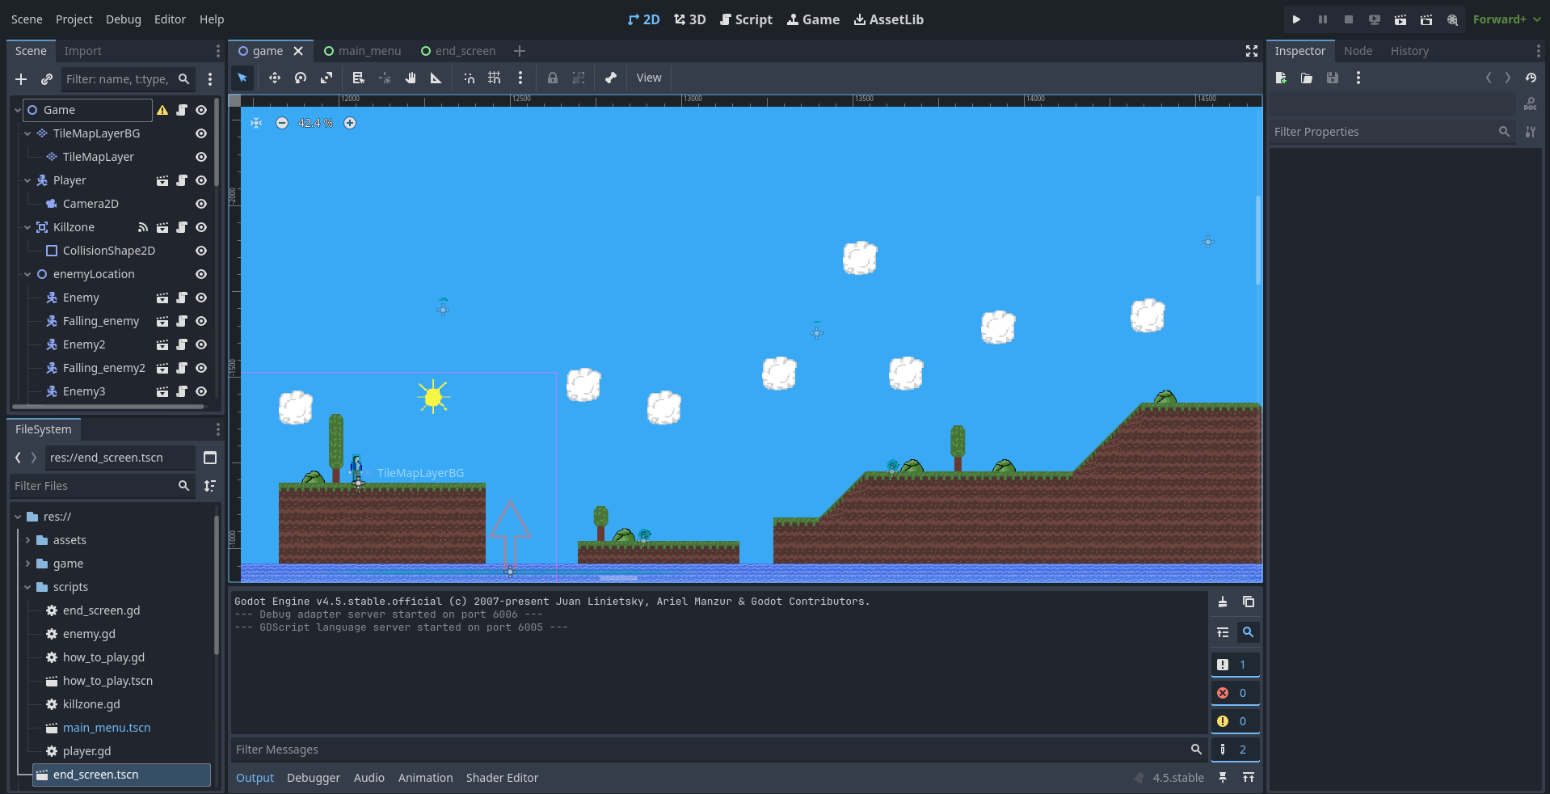Expand the assets folder
1550x794 pixels.
(x=27, y=540)
